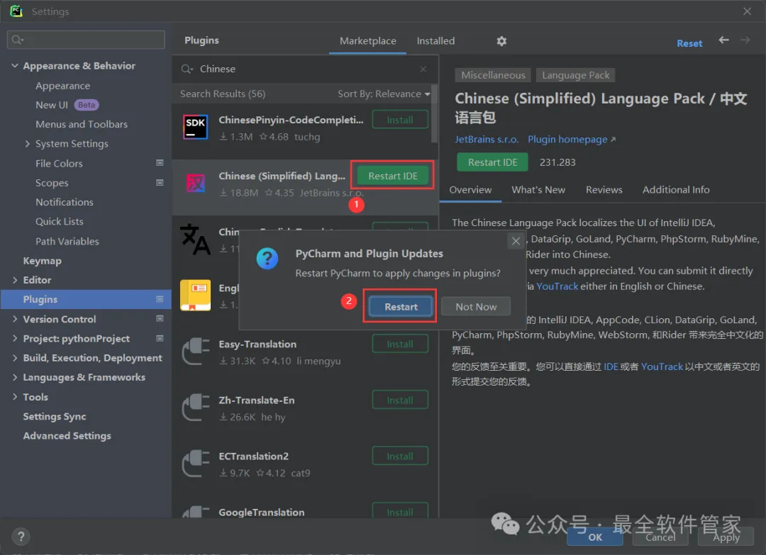
Task: Open Notifications settings
Action: pos(64,202)
